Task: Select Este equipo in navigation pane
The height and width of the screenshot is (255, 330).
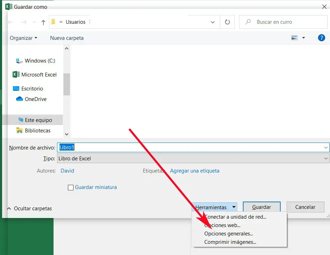Action: pos(33,120)
